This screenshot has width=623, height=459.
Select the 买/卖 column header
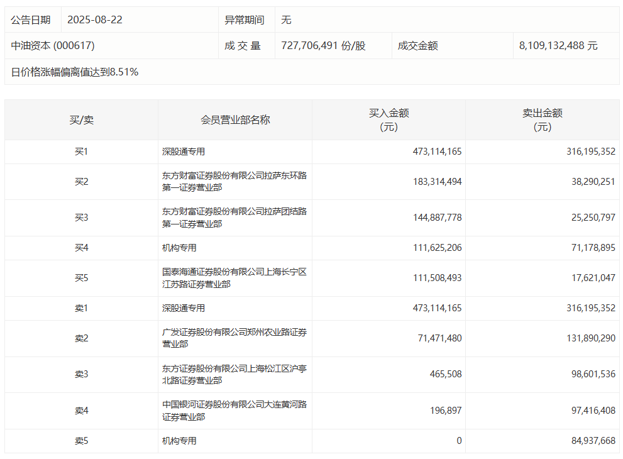(x=81, y=120)
